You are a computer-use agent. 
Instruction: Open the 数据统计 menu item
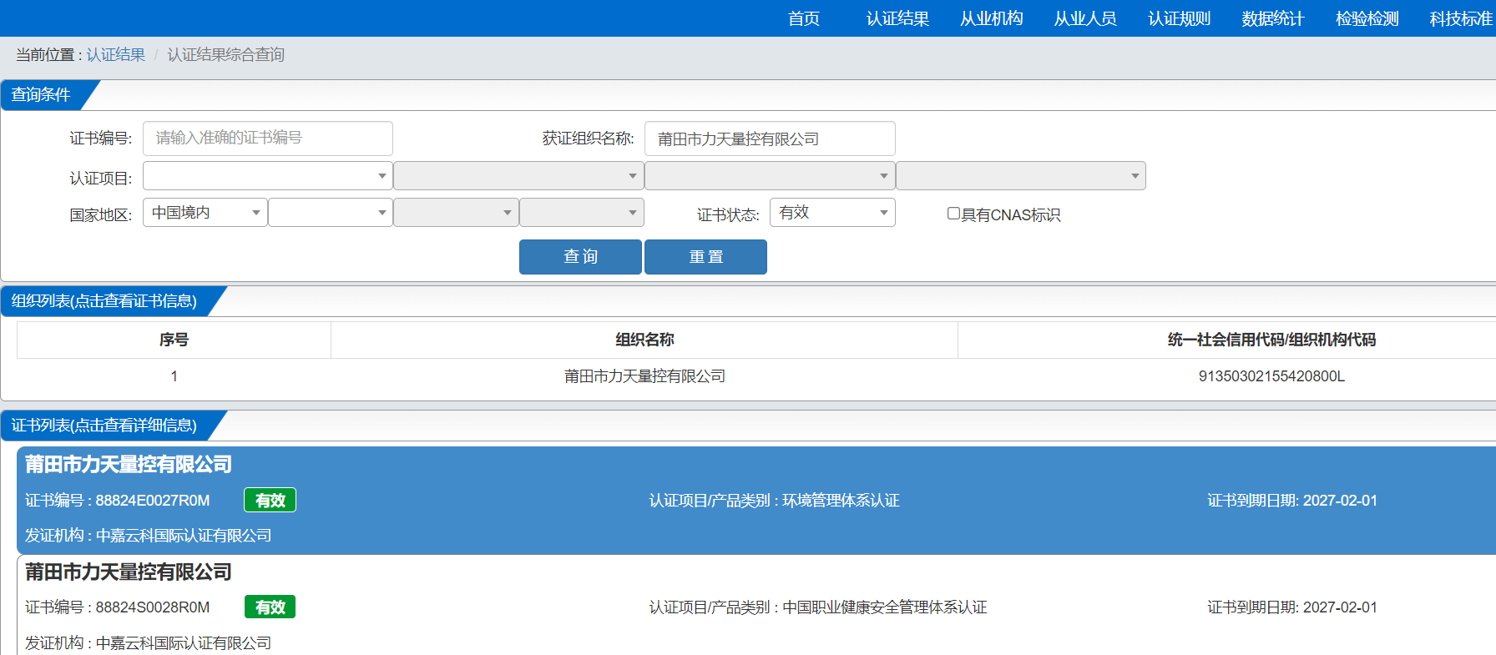pos(1272,18)
